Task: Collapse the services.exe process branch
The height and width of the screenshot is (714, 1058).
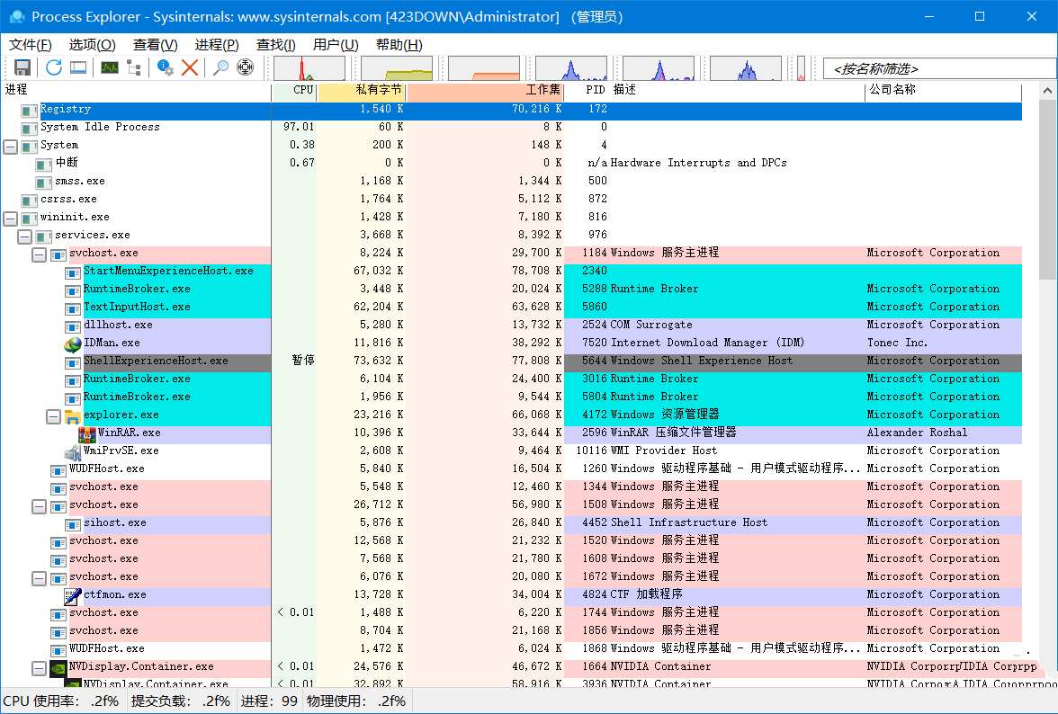Action: point(24,236)
